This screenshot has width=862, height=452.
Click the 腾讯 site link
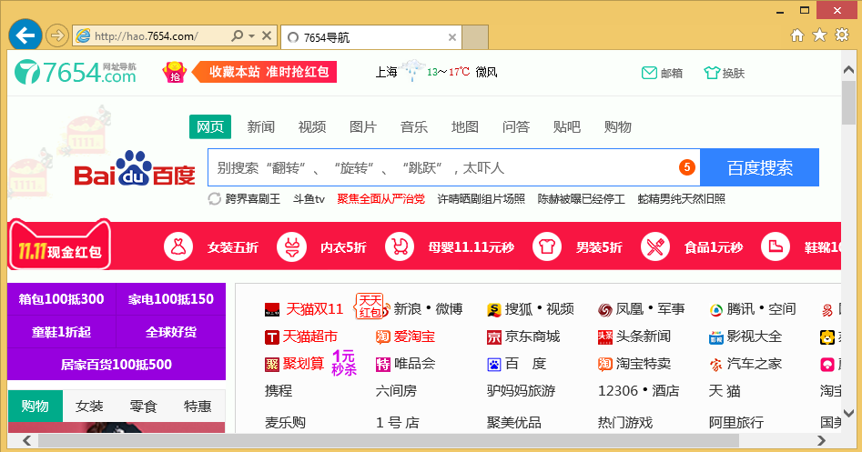[x=741, y=309]
